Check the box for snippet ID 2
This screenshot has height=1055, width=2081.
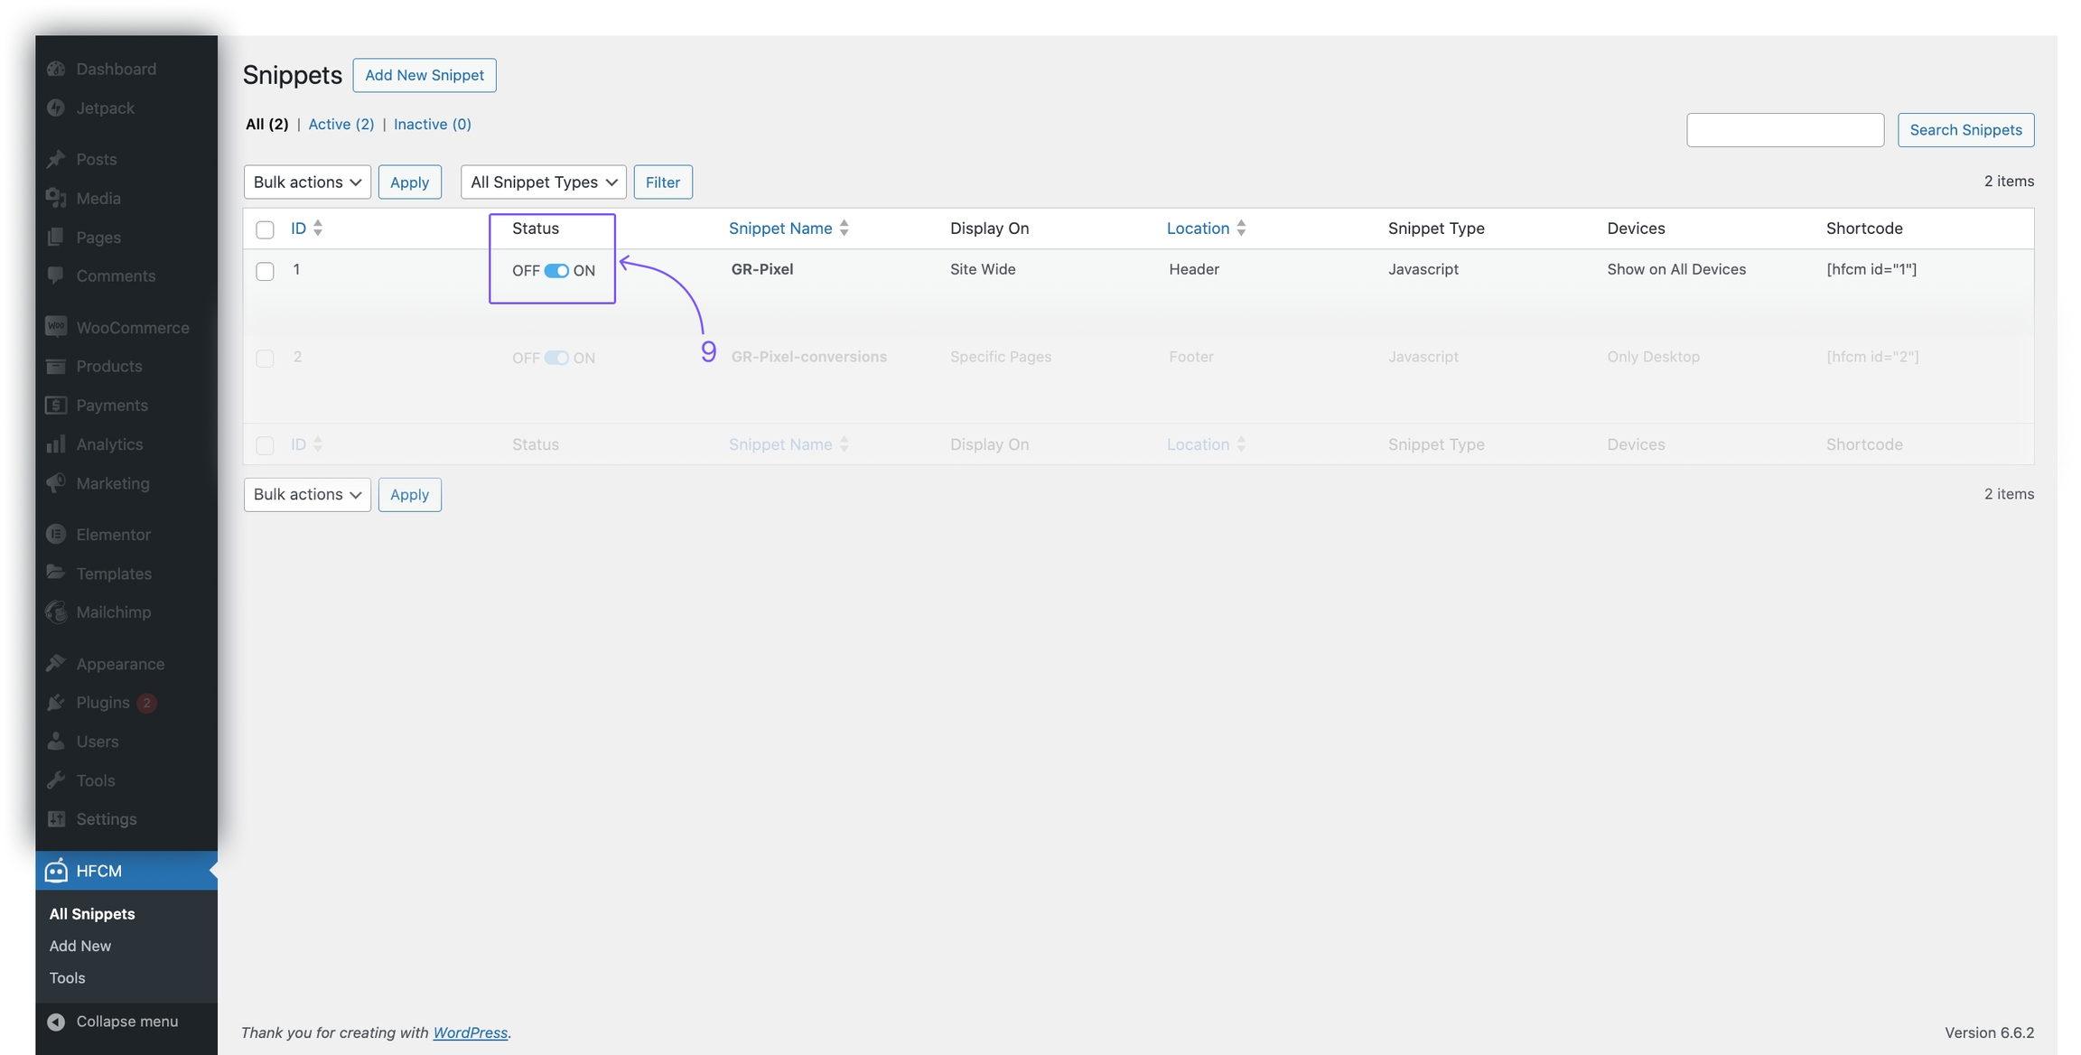coord(265,359)
